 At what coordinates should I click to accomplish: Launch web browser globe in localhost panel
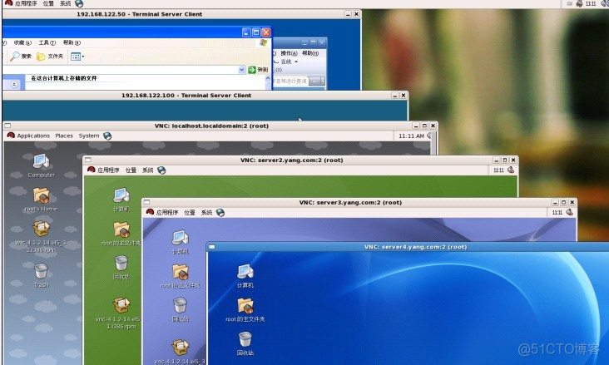click(x=107, y=136)
